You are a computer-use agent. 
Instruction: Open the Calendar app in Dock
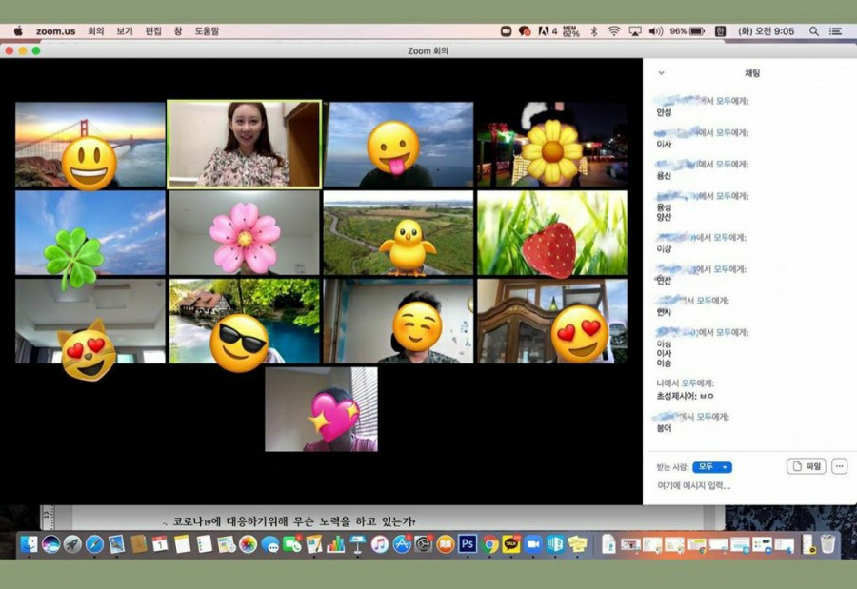160,544
